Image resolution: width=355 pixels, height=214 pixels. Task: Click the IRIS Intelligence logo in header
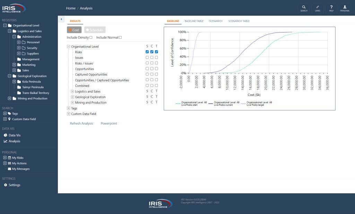pyautogui.click(x=14, y=8)
